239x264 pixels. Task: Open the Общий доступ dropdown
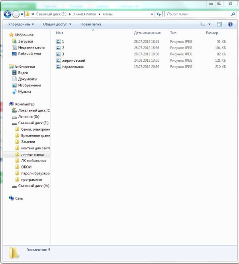[57, 24]
